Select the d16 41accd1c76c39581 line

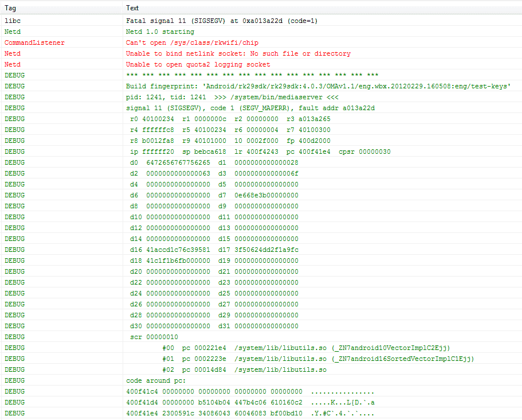pyautogui.click(x=261, y=250)
